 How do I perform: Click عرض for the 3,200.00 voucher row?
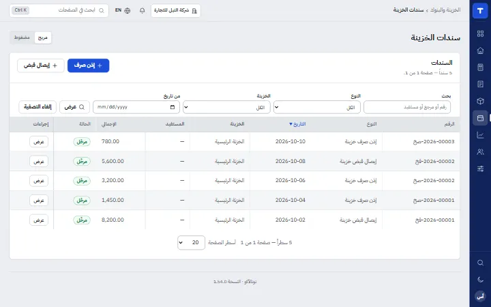(x=39, y=181)
